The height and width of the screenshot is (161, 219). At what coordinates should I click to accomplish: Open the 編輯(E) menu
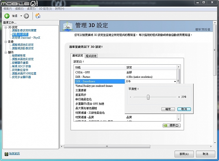pyautogui.click(x=19, y=9)
